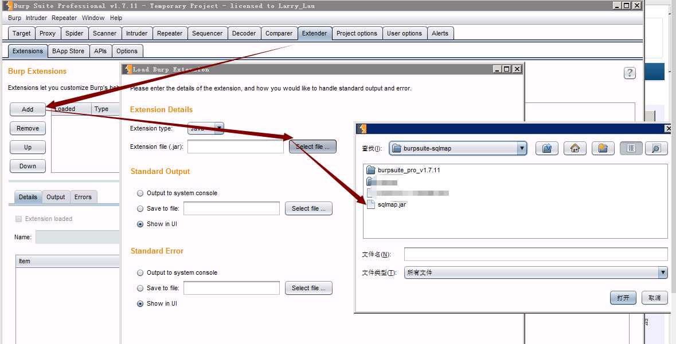Click the 取消 (Cancel) button

click(655, 298)
